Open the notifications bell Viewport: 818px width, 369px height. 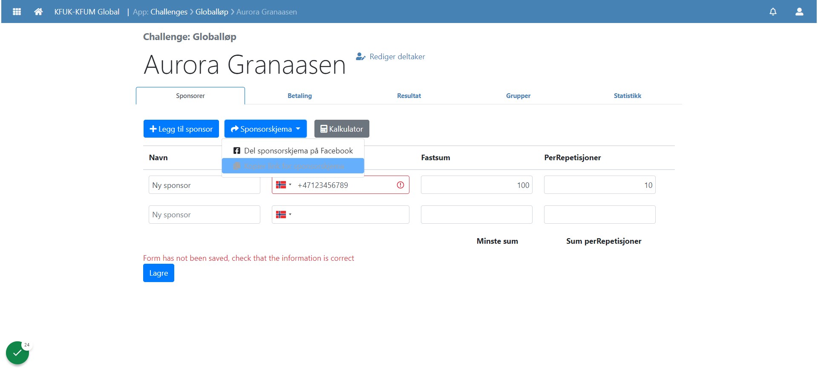point(773,12)
